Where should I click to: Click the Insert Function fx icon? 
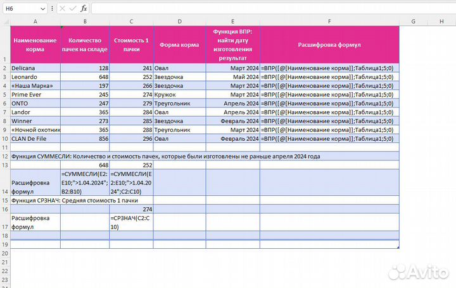[x=84, y=8]
